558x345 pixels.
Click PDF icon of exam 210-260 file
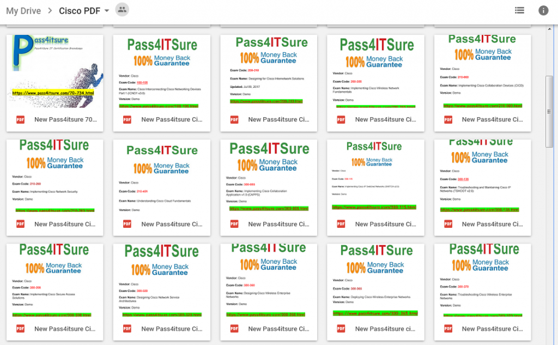click(20, 224)
